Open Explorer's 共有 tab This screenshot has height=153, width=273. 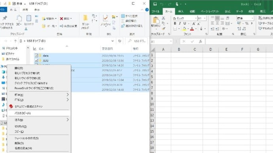tap(25, 10)
